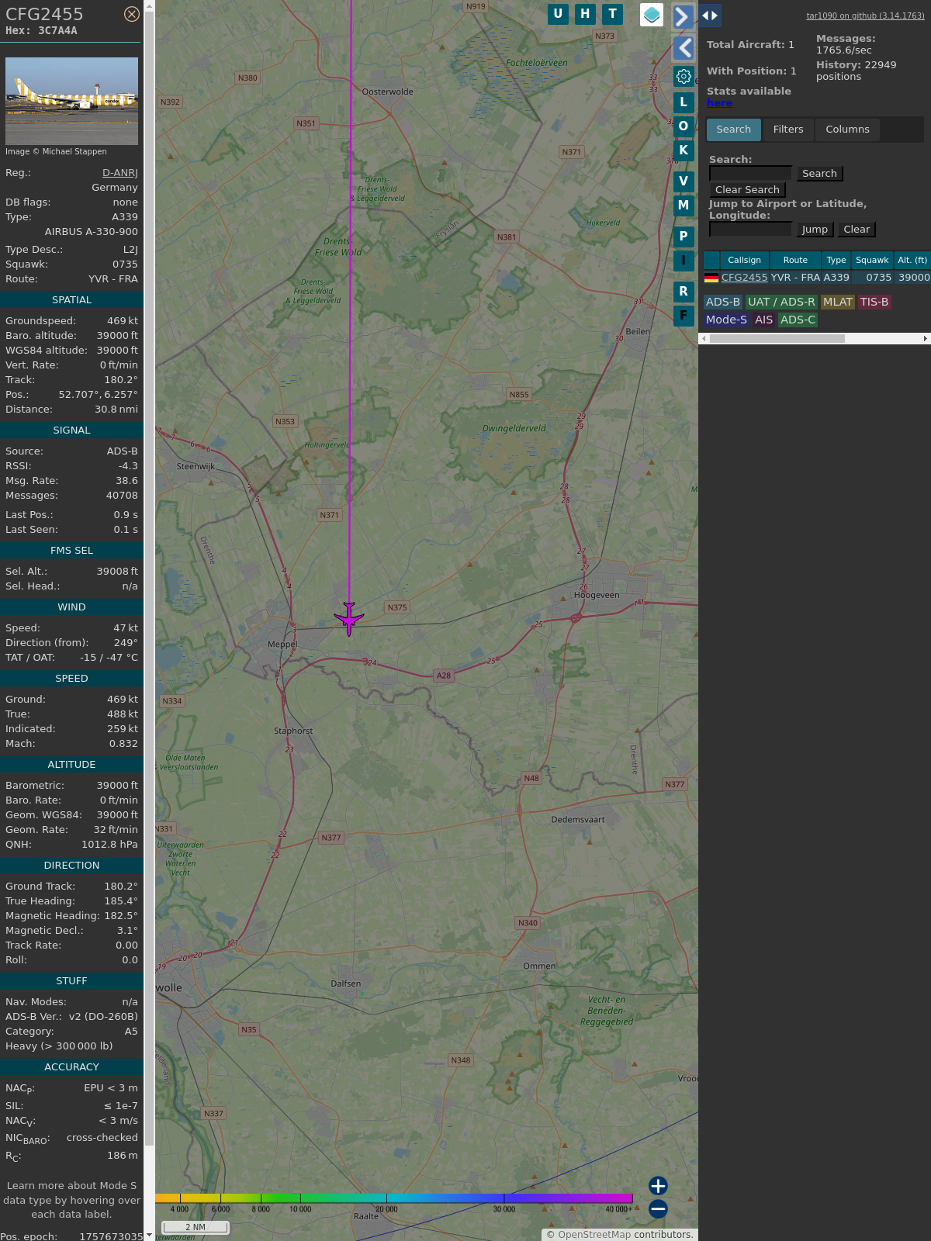Toggle the UAT / ADS-R source legend
The width and height of the screenshot is (931, 1241).
tap(781, 302)
